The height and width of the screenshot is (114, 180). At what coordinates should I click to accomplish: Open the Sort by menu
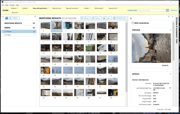tap(97, 18)
